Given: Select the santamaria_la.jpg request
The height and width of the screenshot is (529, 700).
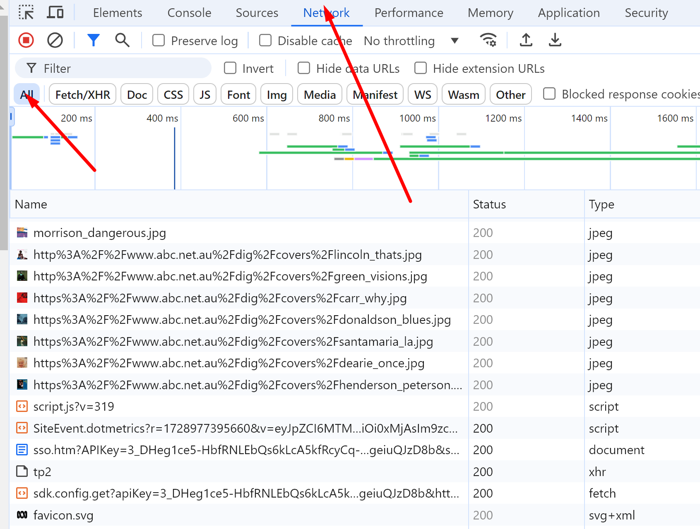Looking at the screenshot, I should [x=355, y=341].
